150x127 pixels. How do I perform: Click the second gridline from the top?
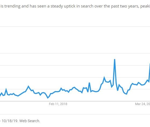[75, 53]
